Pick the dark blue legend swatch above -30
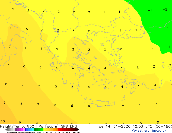 [x=26, y=129]
